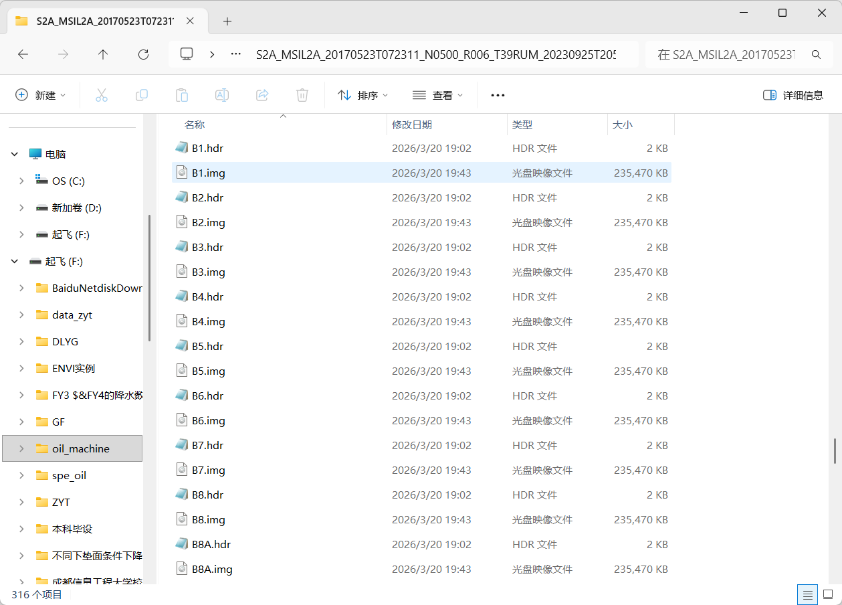
Task: Click the Cut scissors icon
Action: 102,95
